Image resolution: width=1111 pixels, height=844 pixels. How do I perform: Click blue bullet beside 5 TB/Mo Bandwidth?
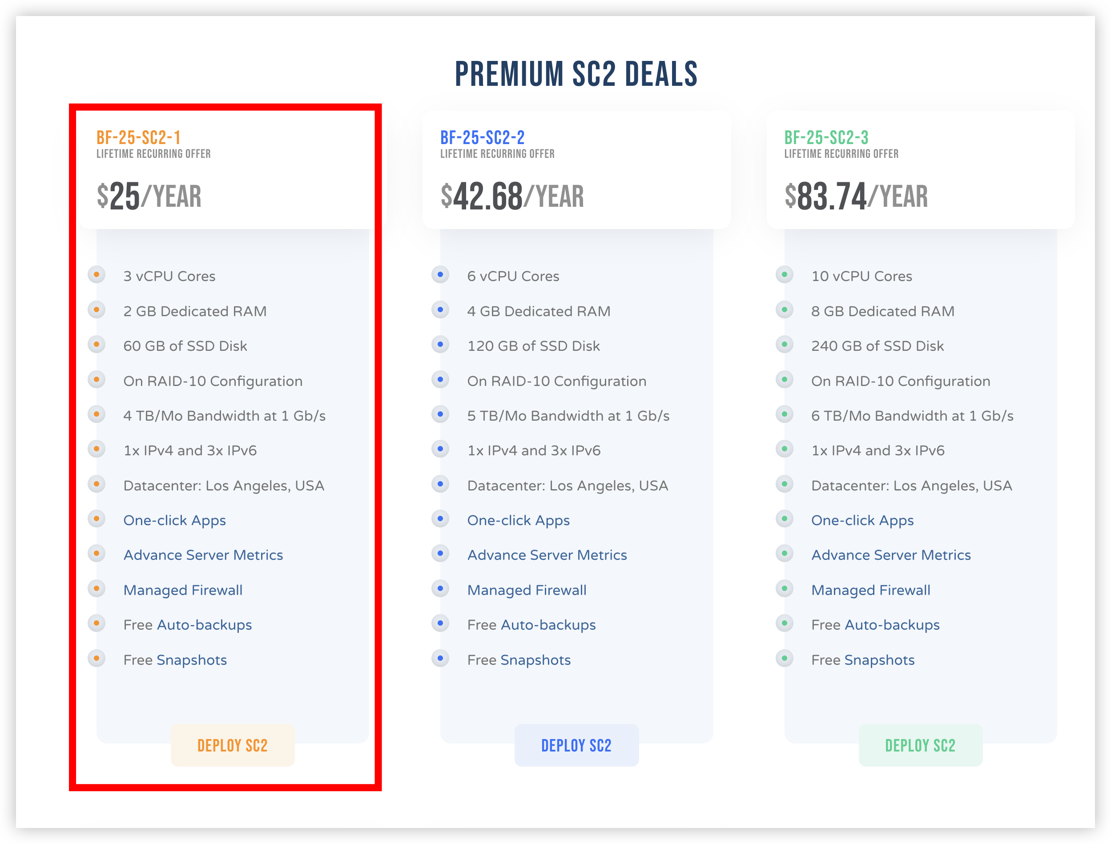(x=440, y=414)
